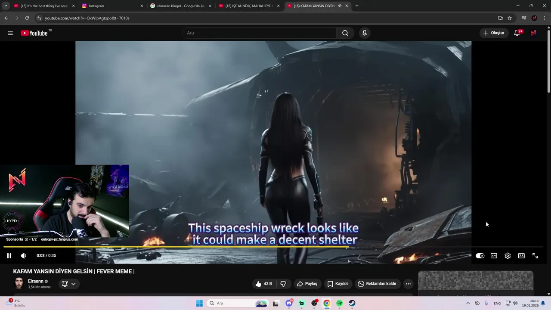Switch to the ramazan bingöl Google tab
This screenshot has width=551, height=310.
(181, 6)
